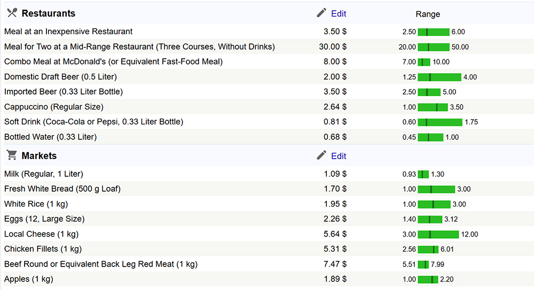Open the Edit link for Restaurants
This screenshot has height=290, width=534.
(339, 13)
